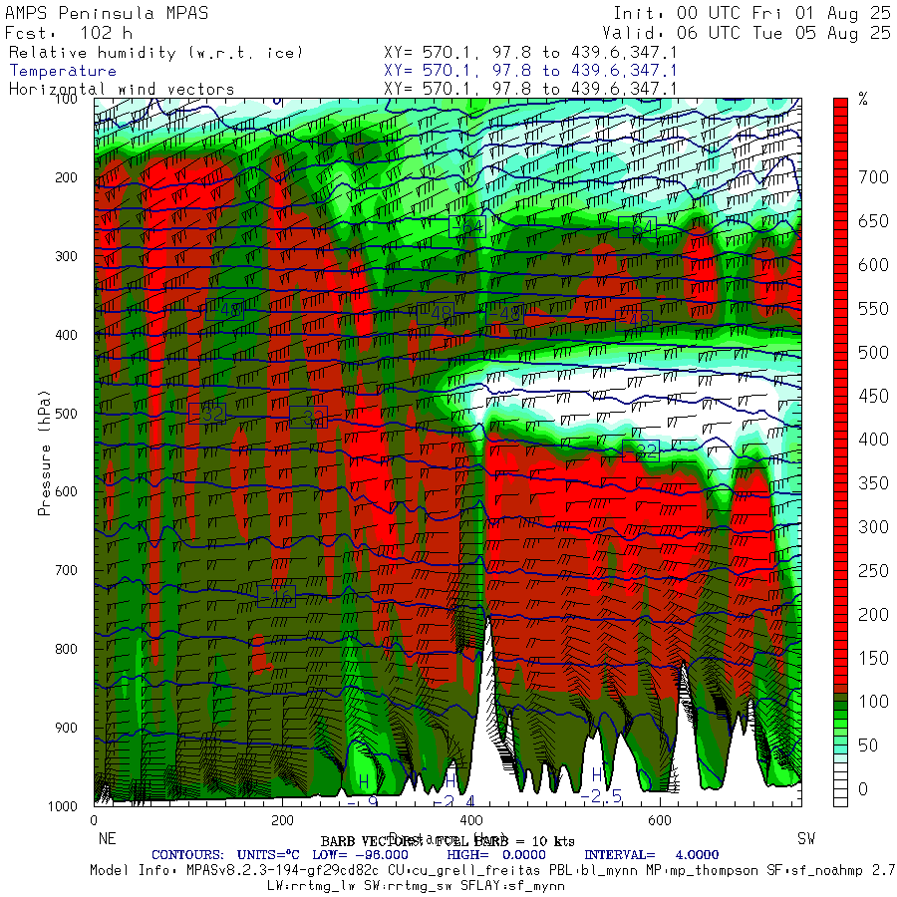897x897 pixels.
Task: Select the 700 value on the humidity colorbar
Action: coord(873,177)
